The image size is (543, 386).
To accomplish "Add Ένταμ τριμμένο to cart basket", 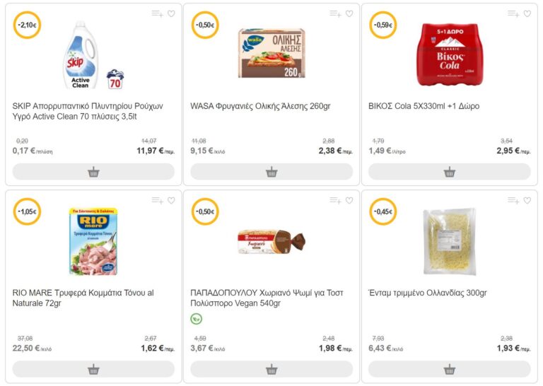I will click(x=450, y=369).
